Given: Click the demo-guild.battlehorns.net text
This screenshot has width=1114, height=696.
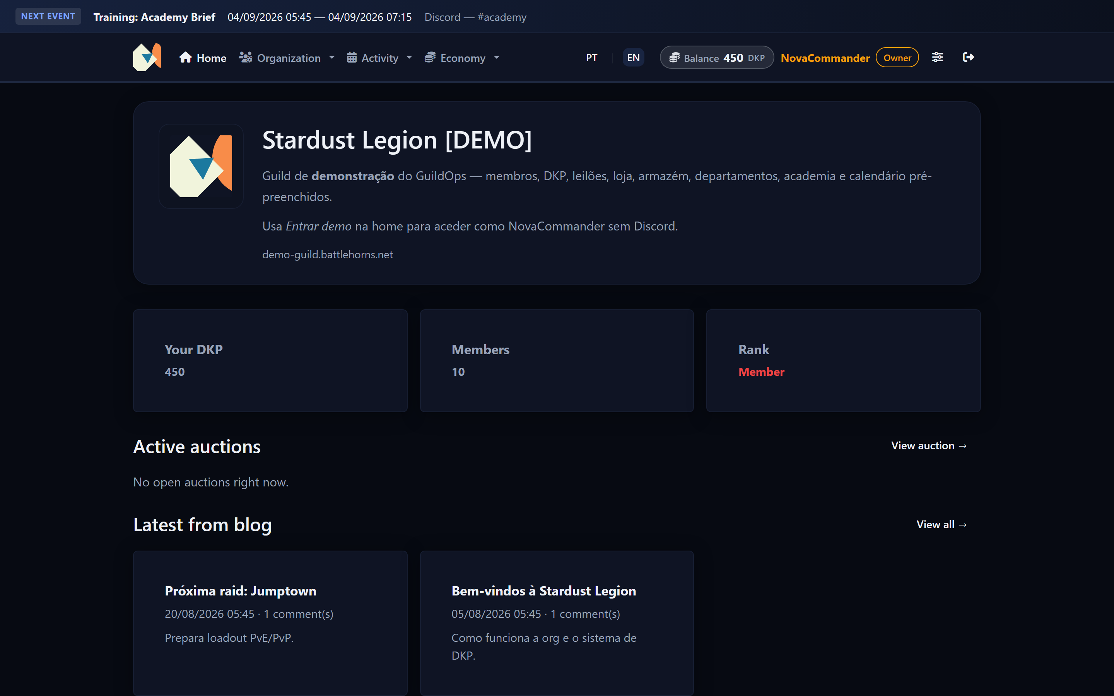Looking at the screenshot, I should pyautogui.click(x=327, y=254).
